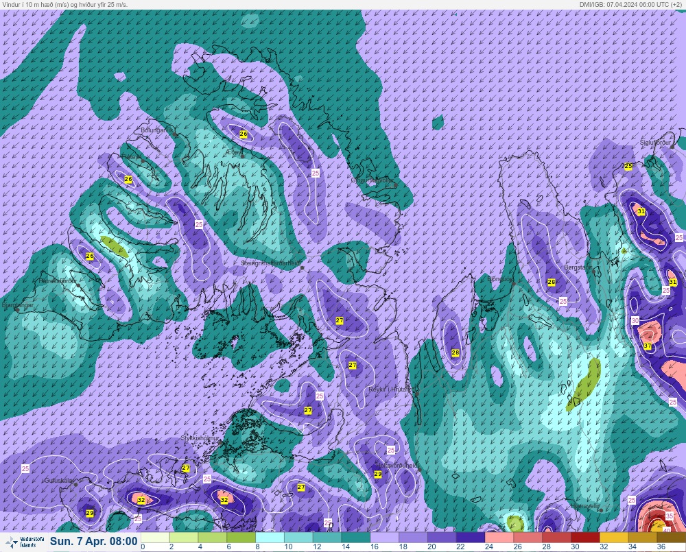Viewport: 686px width, 552px height.
Task: Click yellow gust value 29 below Holtavörðuheiði label
Action: (x=377, y=474)
